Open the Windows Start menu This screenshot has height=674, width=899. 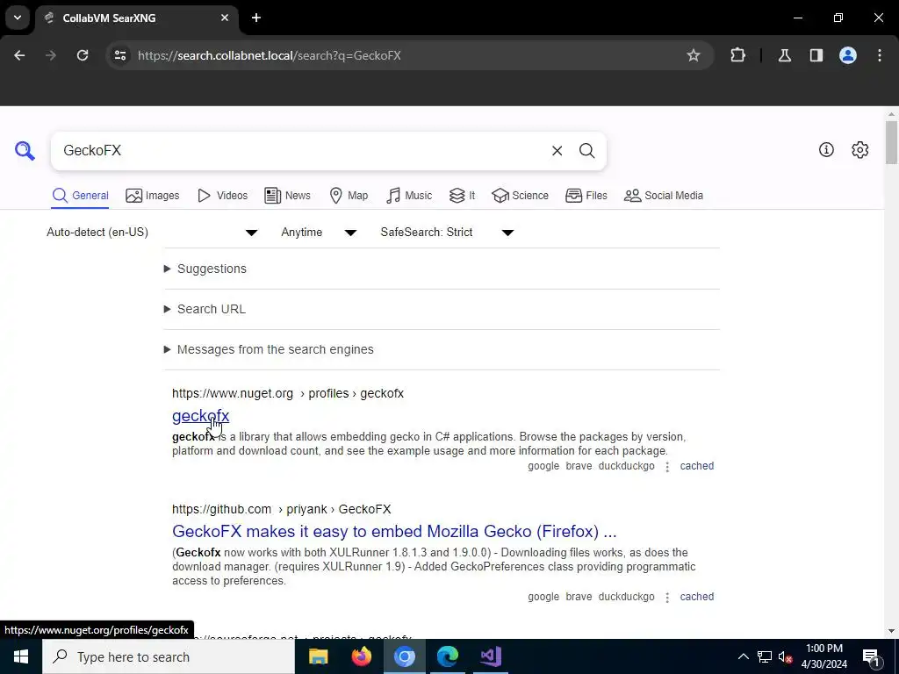coord(21,656)
